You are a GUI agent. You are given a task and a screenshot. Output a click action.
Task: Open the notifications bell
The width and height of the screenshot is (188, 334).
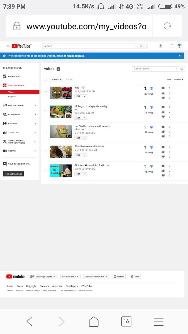pyautogui.click(x=172, y=46)
